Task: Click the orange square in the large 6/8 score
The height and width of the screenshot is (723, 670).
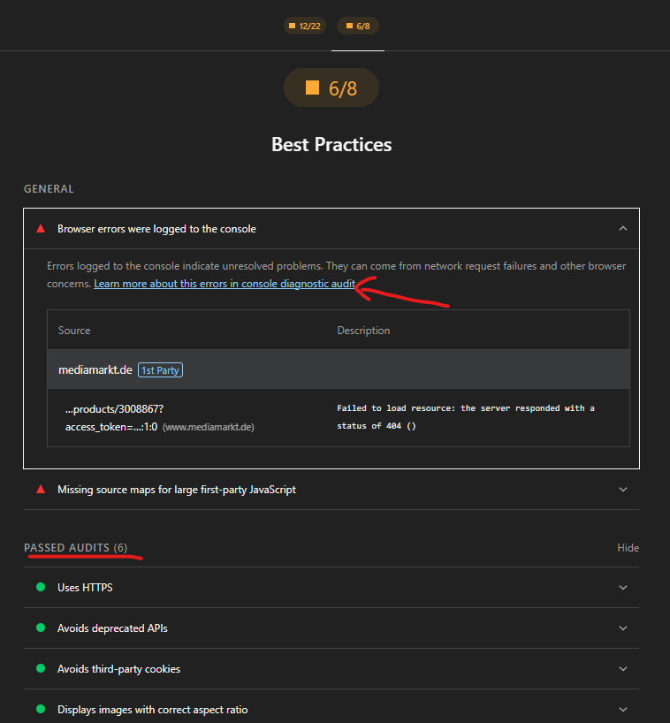Action: 311,88
